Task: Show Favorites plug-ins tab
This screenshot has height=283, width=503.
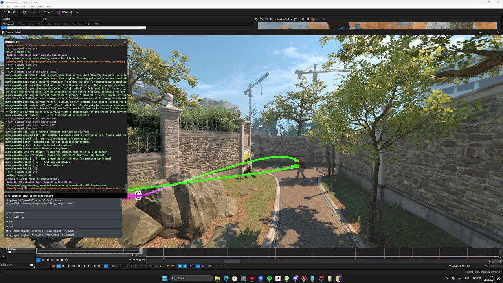Action: 94,24
